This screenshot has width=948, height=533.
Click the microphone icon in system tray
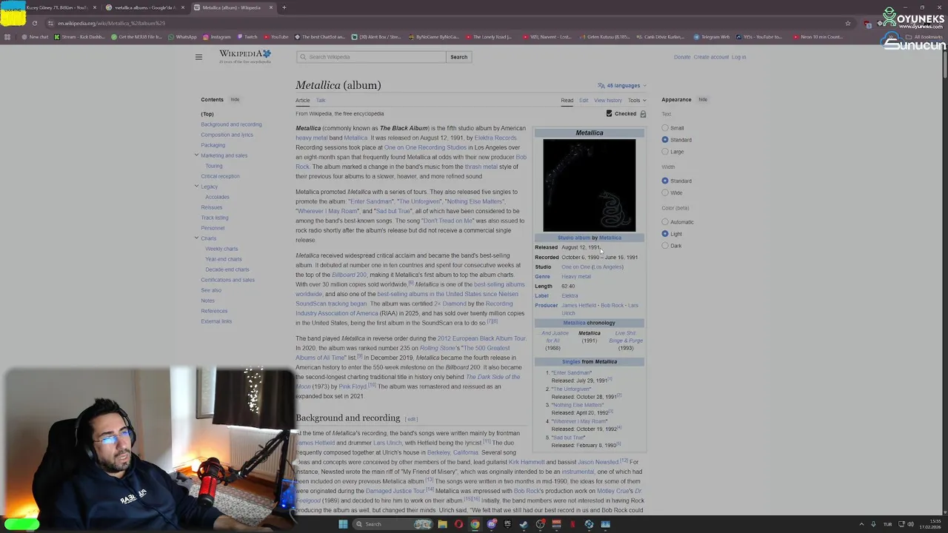click(x=873, y=524)
